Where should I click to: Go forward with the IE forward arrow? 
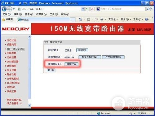coord(10,9)
